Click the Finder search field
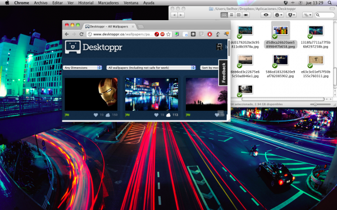The width and height of the screenshot is (337, 210). pos(325,15)
